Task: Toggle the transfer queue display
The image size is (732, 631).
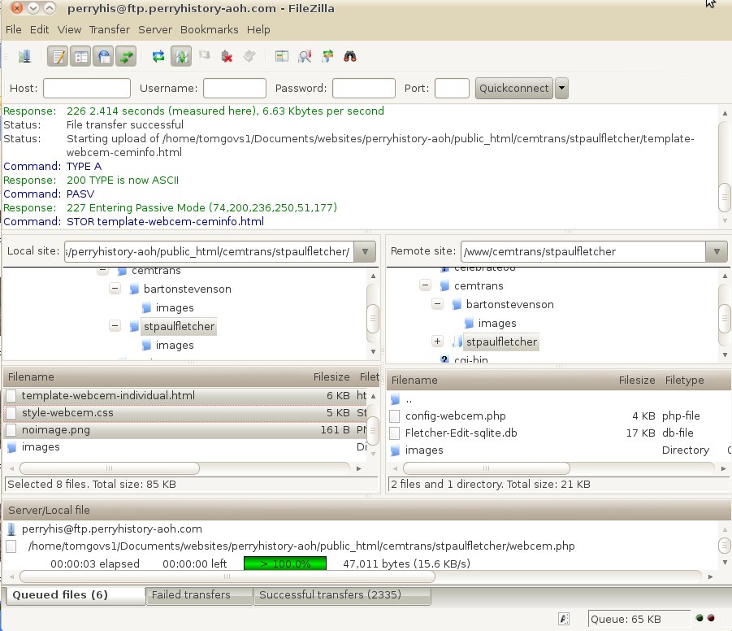Action: (126, 57)
